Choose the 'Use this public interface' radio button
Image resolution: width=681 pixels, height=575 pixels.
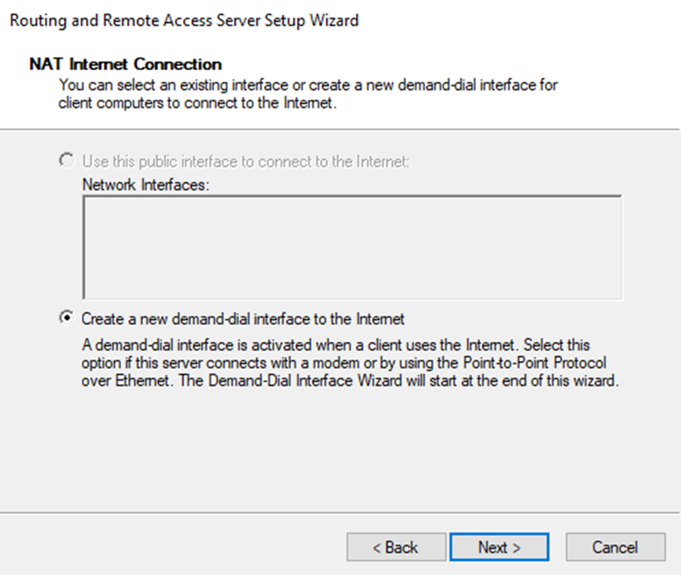[x=67, y=160]
